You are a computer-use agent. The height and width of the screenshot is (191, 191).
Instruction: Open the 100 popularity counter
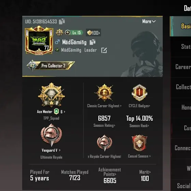[x=93, y=33]
